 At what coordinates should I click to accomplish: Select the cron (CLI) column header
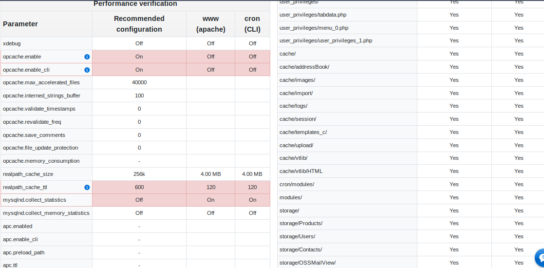point(253,24)
